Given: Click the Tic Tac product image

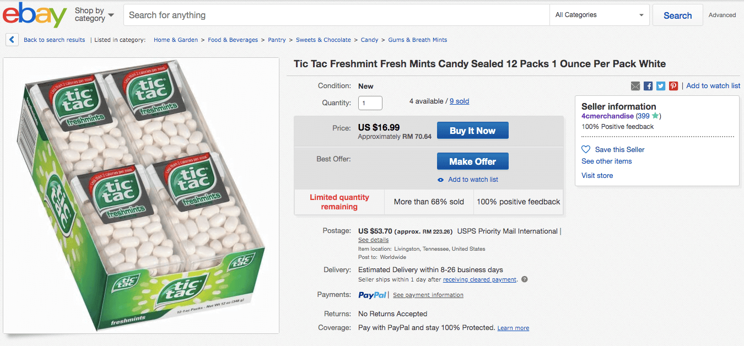Looking at the screenshot, I should point(141,196).
